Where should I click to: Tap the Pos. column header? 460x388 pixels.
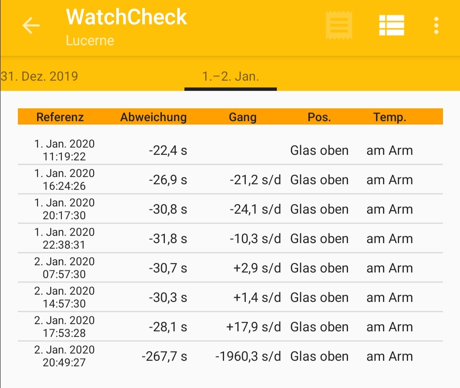coord(319,117)
